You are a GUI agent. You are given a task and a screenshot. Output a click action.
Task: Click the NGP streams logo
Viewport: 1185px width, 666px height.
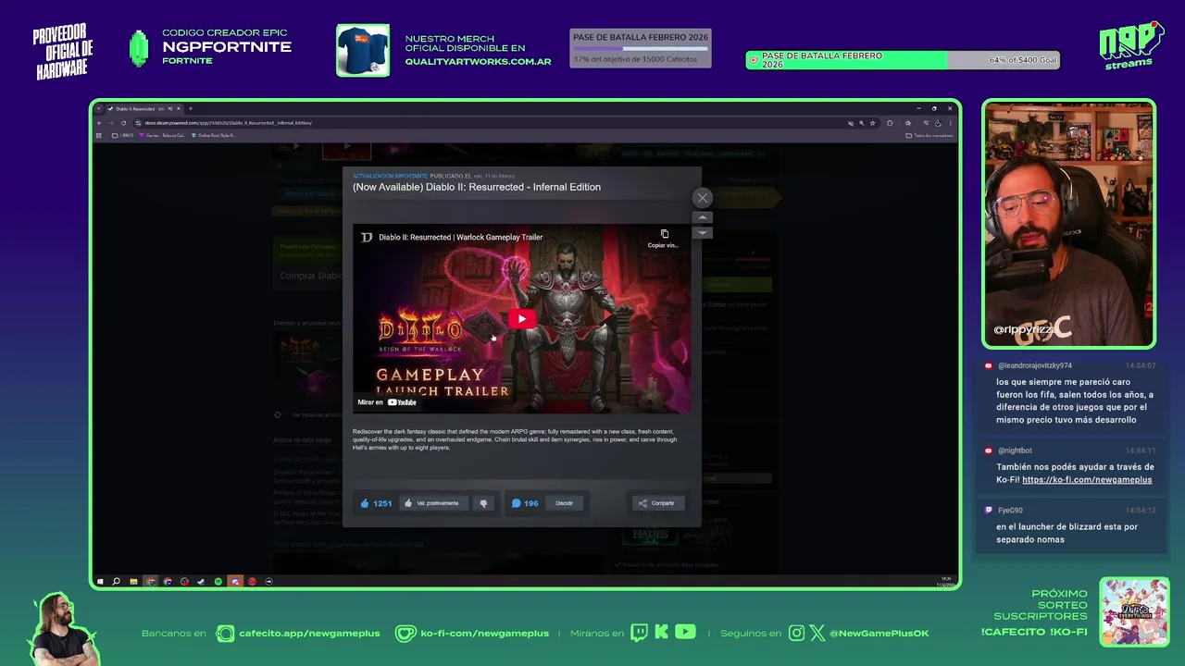(1130, 45)
